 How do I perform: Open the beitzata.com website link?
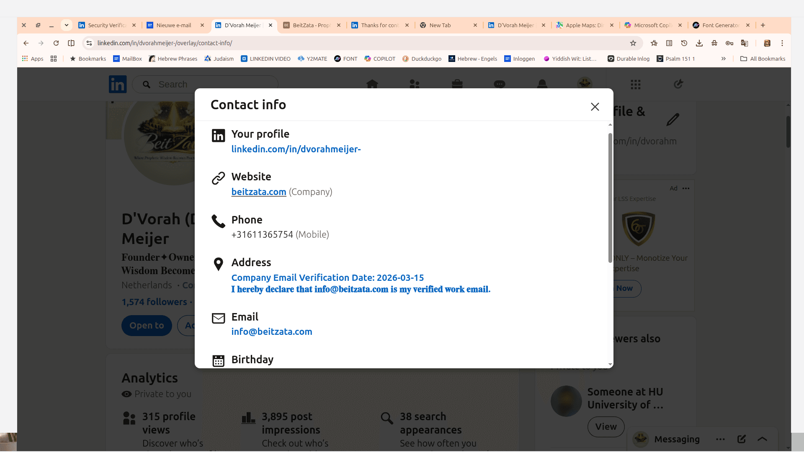(258, 192)
